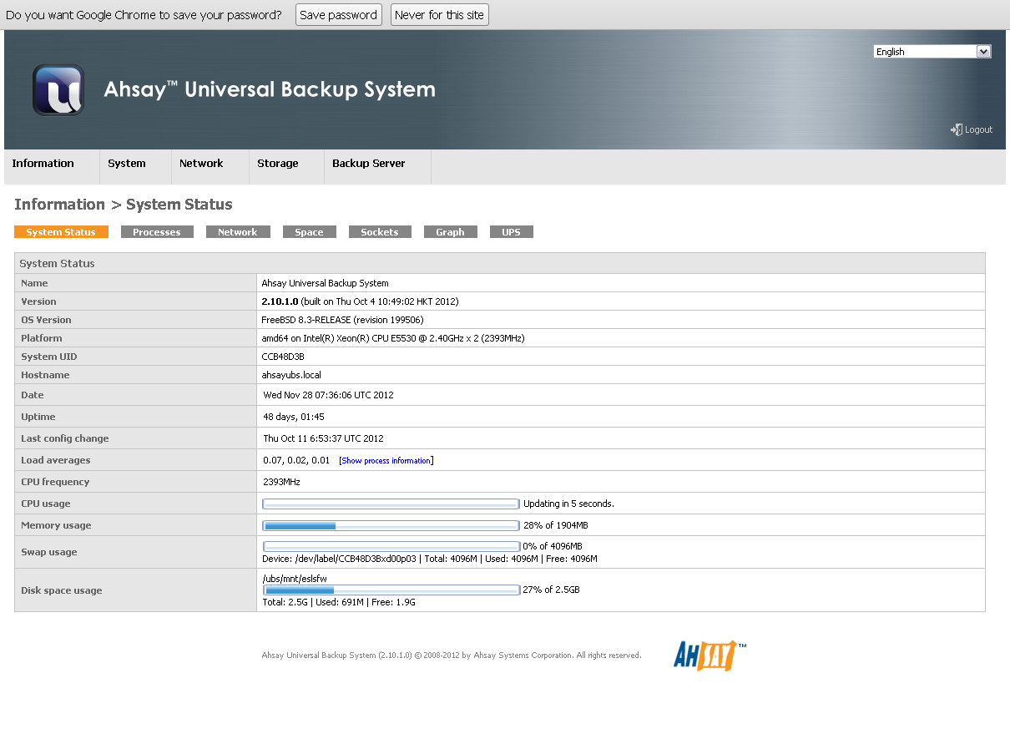Click the CPU frequency value 2393MHz
The width and height of the screenshot is (1010, 729).
(281, 482)
